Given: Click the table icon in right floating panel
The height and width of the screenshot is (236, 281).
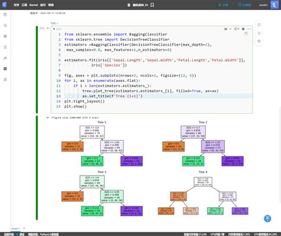Looking at the screenshot, I should click(x=259, y=41).
